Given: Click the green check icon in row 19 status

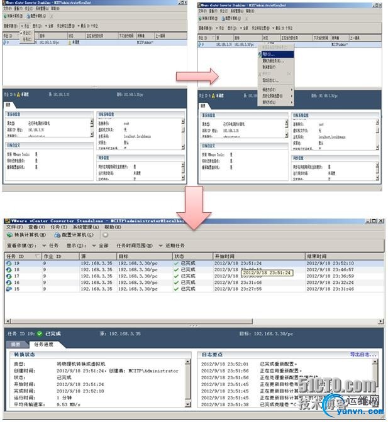Looking at the screenshot, I should 176,263.
